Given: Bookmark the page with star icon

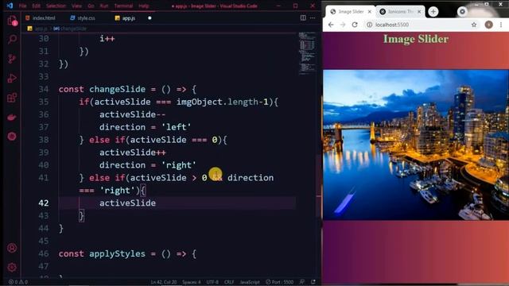Looking at the screenshot, I should pos(474,25).
